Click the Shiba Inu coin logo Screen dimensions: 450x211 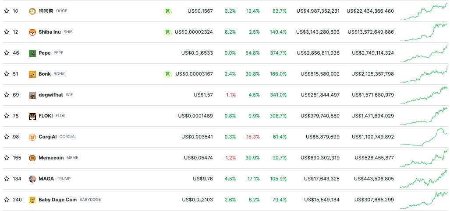click(32, 32)
